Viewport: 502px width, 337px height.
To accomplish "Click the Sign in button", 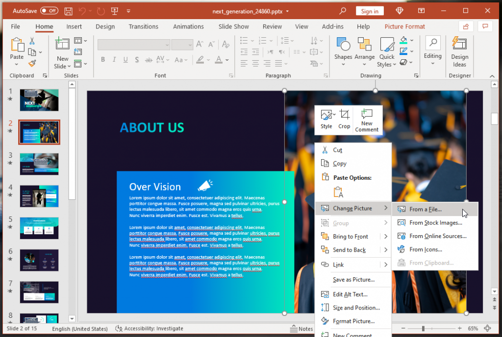I will 370,10.
